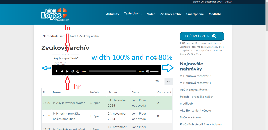The image size is (268, 130).
Task: Open V. Haluzová rozhovor 1 in the sidebar
Action: click(x=196, y=83)
